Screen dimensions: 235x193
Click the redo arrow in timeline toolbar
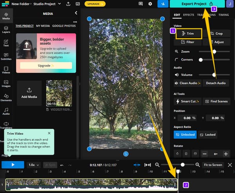[70, 165]
